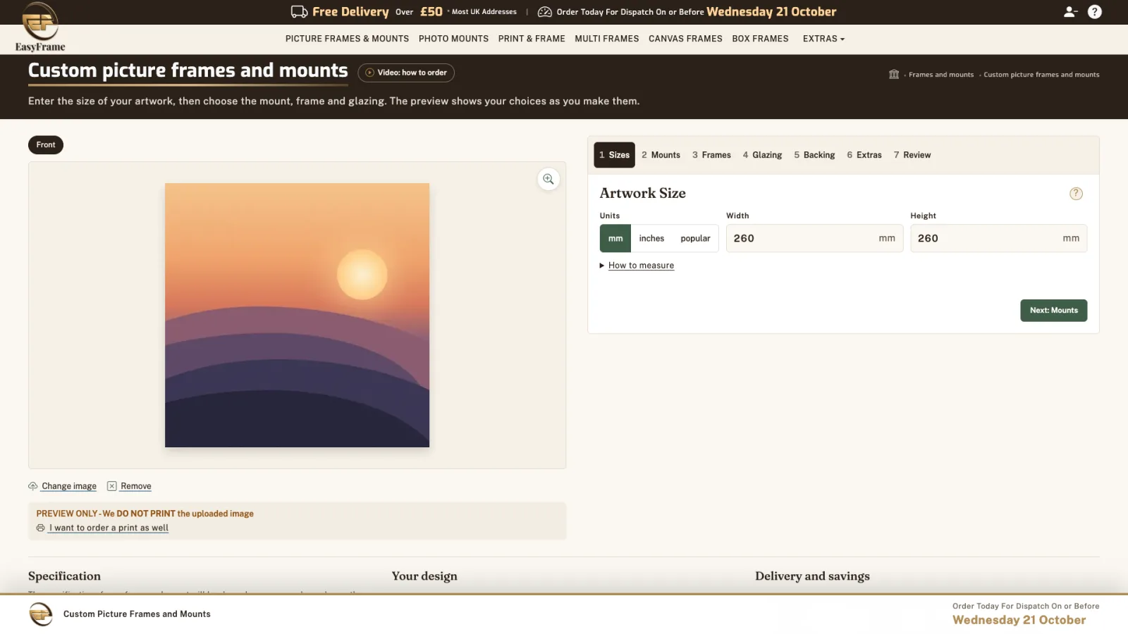Open Photo Mounts menu item

pos(453,39)
